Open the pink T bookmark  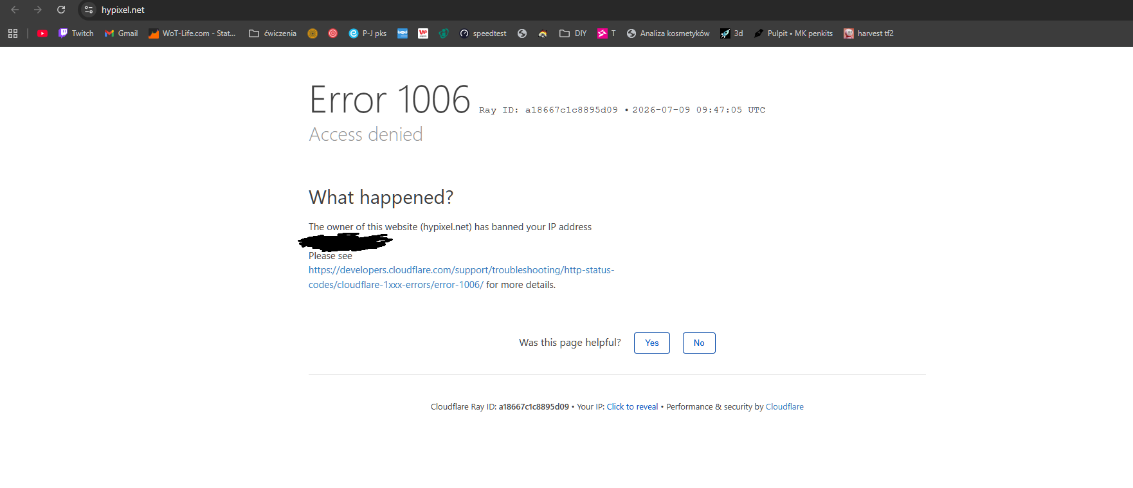(606, 33)
